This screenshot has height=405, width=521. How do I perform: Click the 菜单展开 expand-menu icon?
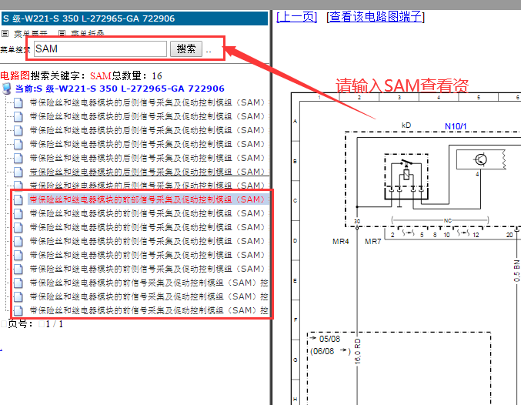pyautogui.click(x=5, y=33)
